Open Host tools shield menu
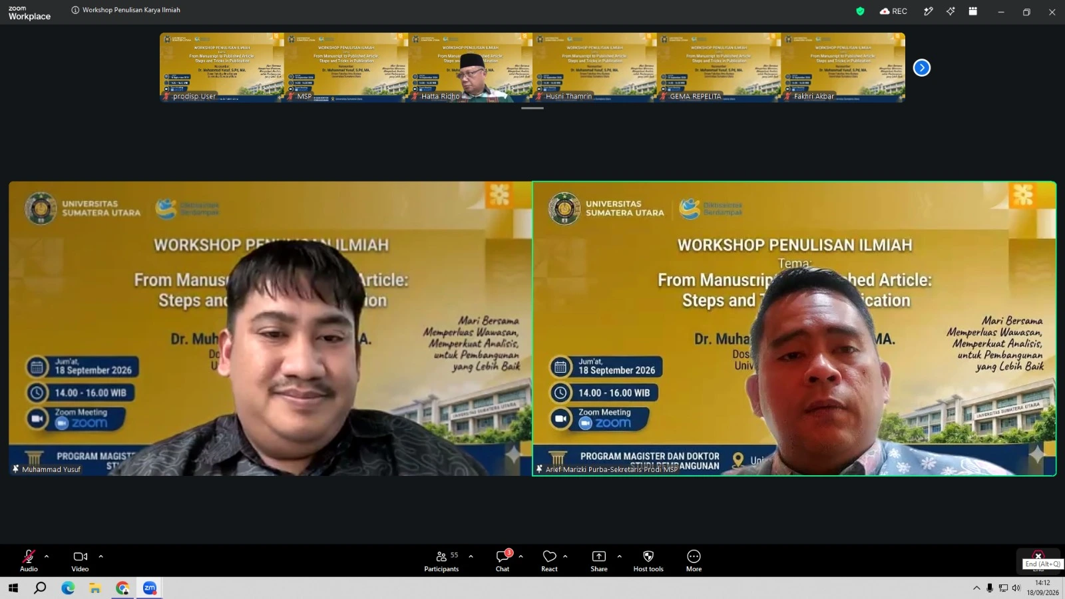1065x599 pixels. (648, 560)
